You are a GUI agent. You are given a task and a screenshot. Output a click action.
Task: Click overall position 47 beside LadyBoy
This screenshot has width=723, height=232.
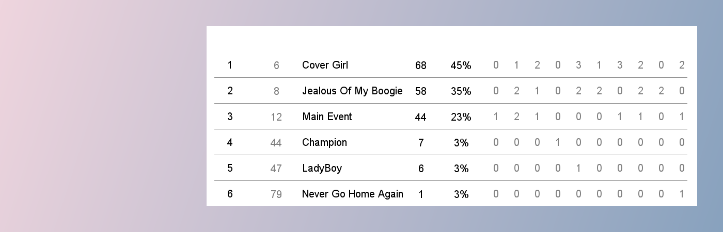276,169
